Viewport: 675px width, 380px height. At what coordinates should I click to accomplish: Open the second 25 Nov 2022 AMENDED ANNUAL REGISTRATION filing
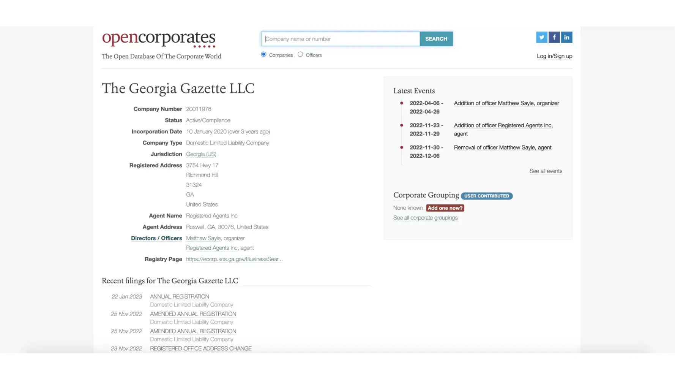coord(193,331)
